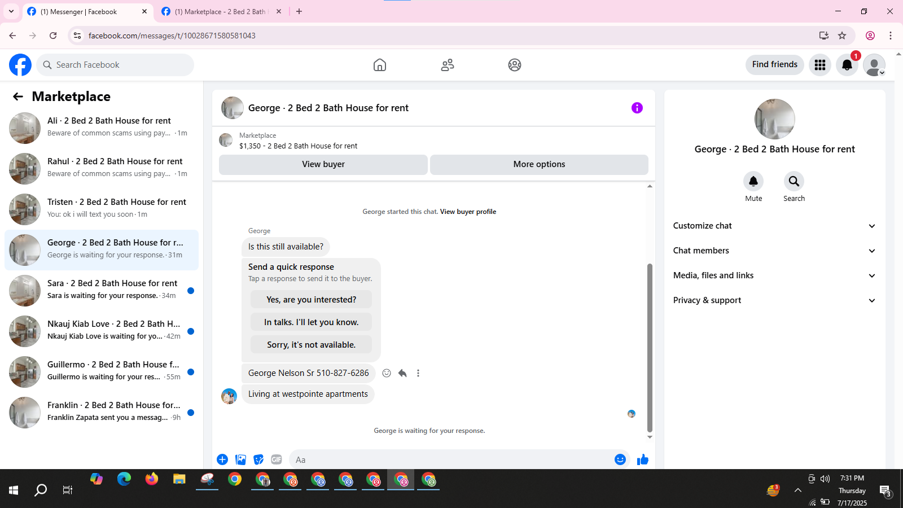Close the Marketplace browser tab

pos(279,11)
